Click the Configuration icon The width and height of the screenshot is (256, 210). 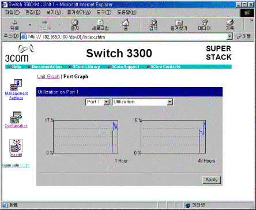coord(16,117)
